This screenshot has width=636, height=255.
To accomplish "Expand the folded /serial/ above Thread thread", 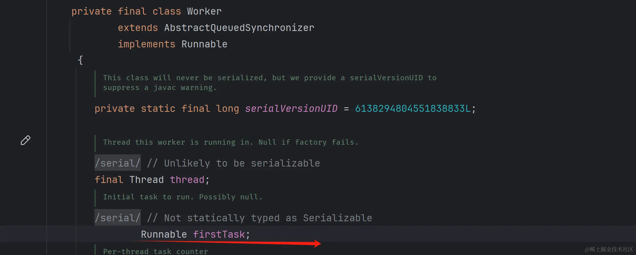I will tap(117, 163).
